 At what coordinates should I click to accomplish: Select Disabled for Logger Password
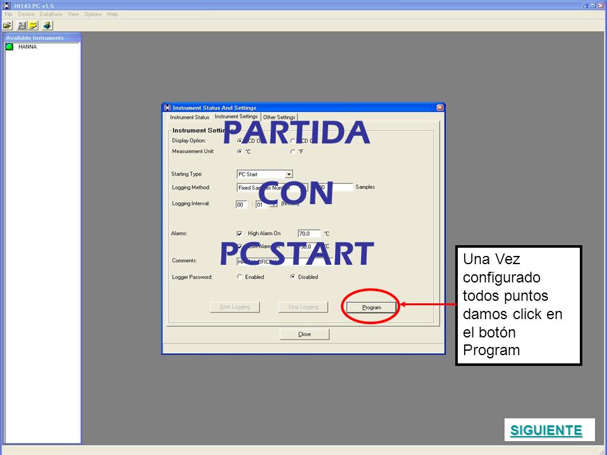293,277
